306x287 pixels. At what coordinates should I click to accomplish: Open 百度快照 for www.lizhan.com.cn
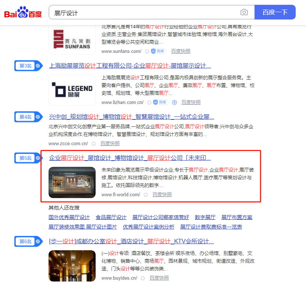click(191, 103)
